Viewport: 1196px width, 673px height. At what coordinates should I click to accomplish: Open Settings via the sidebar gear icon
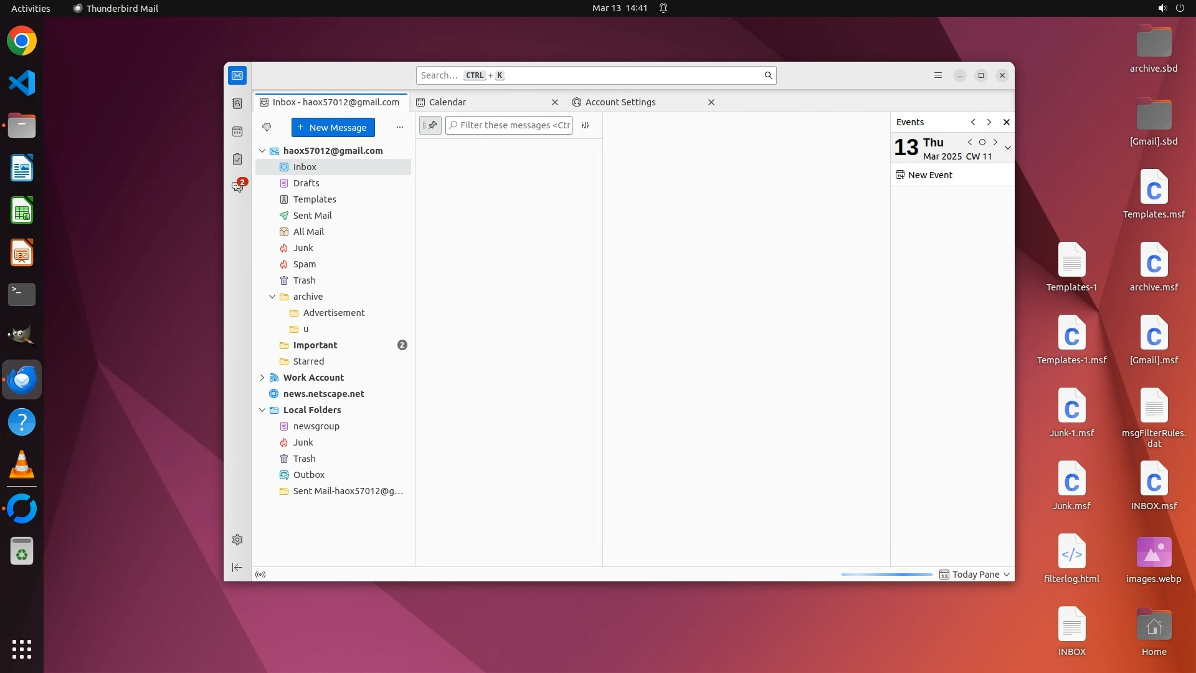(x=237, y=540)
